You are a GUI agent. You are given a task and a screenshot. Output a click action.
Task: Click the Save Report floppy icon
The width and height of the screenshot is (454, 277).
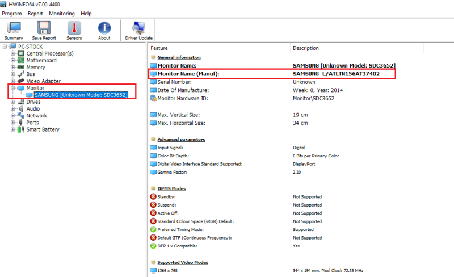[44, 28]
